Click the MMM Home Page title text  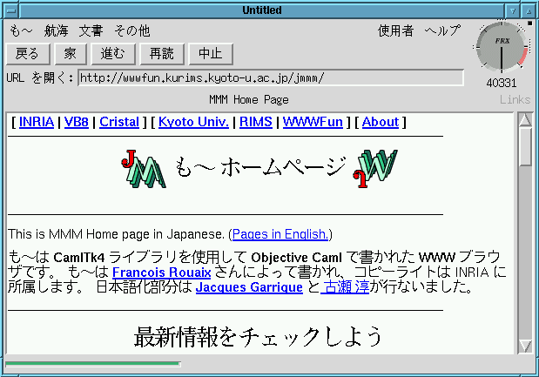249,99
